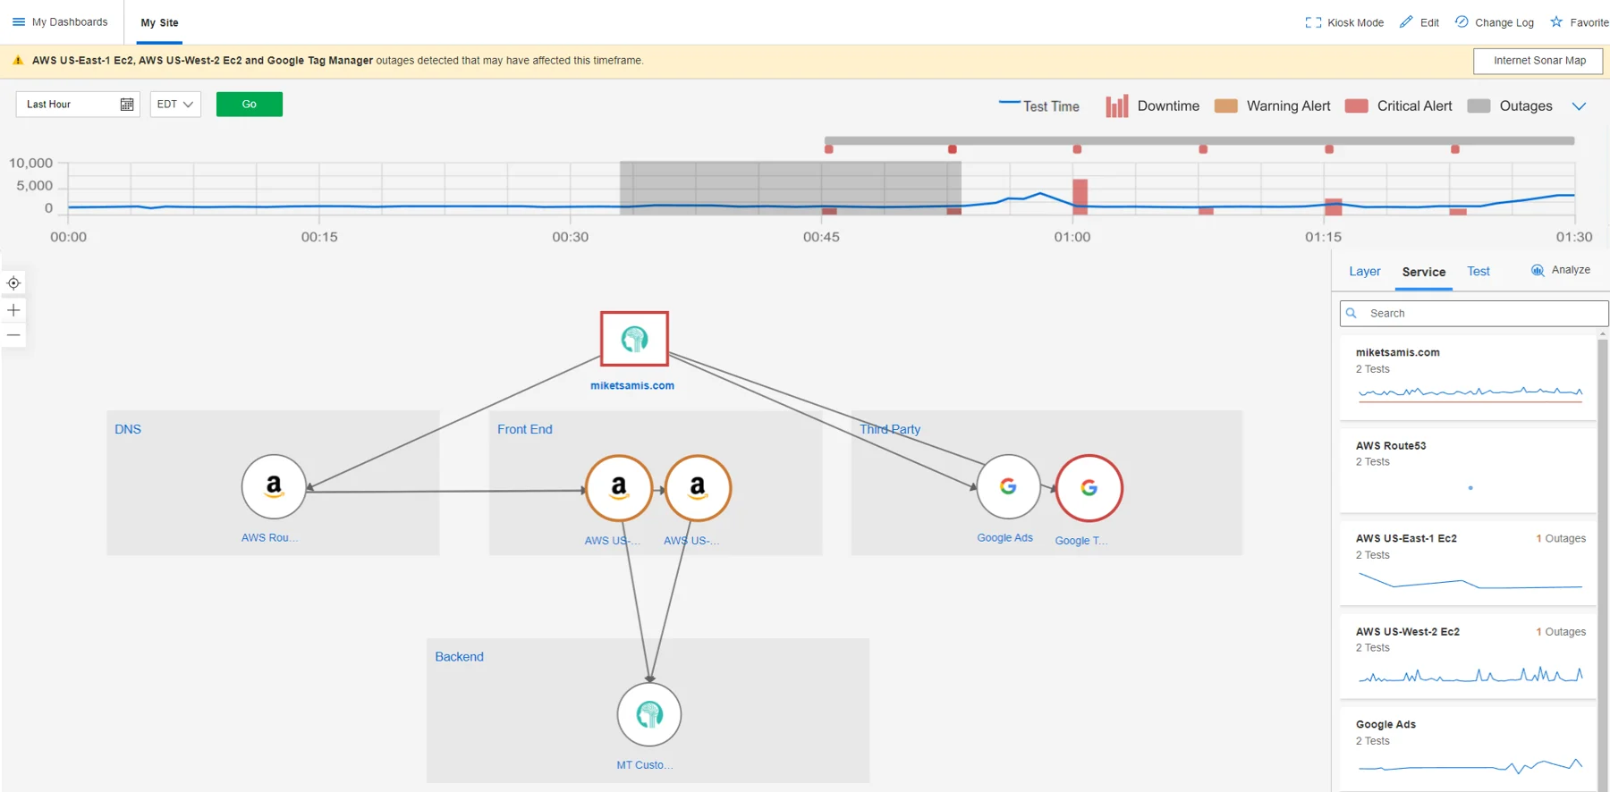The image size is (1610, 792).
Task: Zoom in the service map with plus
Action: point(13,310)
